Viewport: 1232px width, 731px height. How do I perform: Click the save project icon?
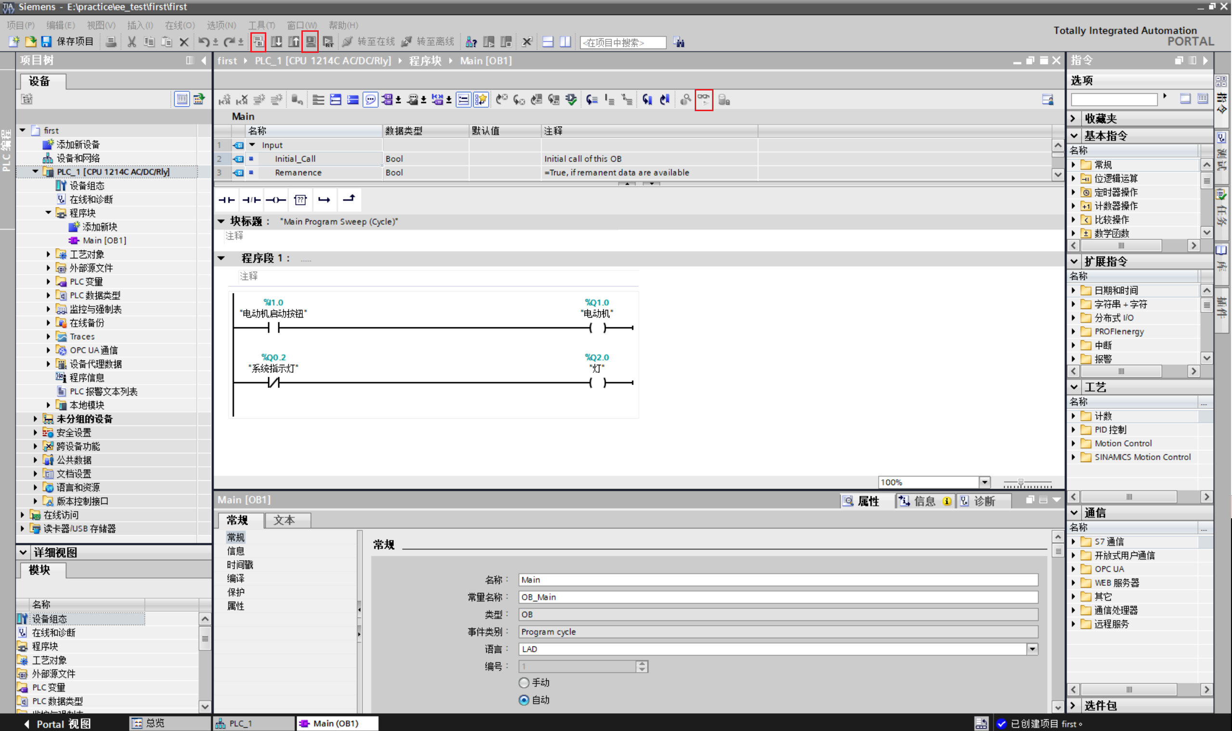(x=46, y=42)
